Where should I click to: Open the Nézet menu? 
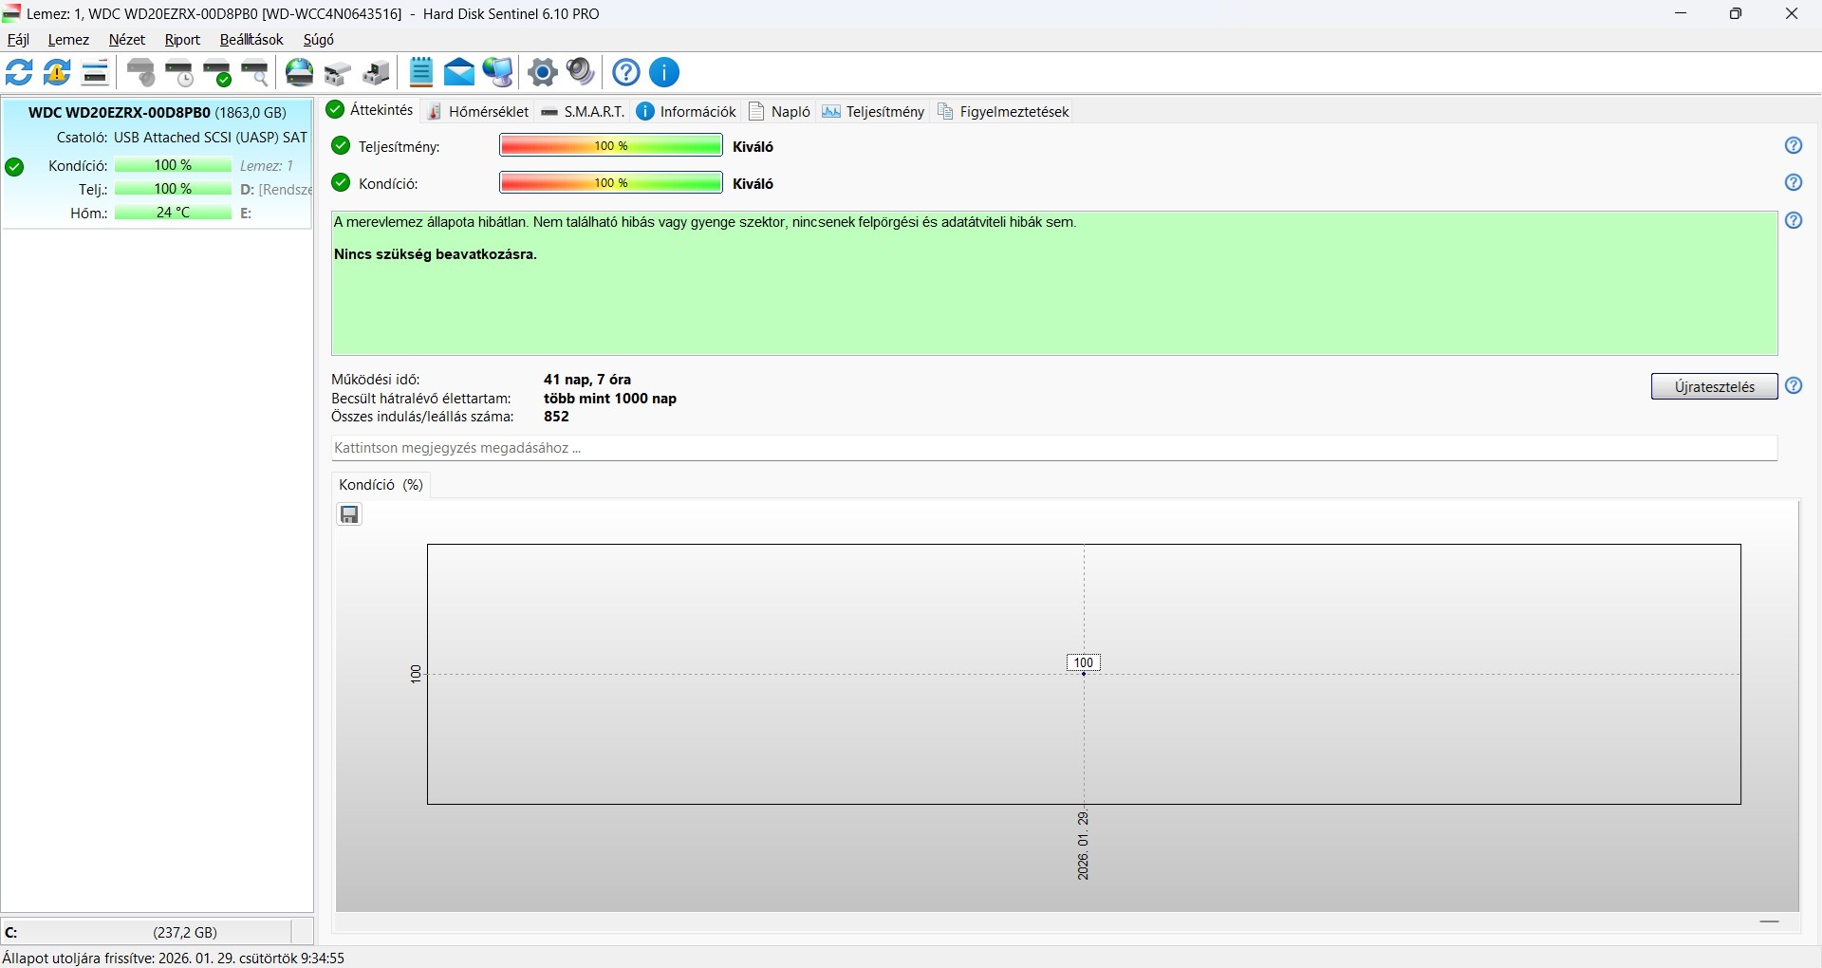(127, 40)
